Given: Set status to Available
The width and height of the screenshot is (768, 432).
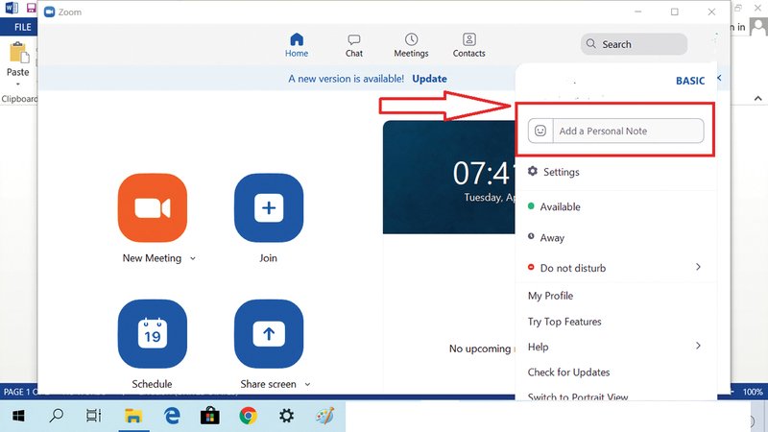Looking at the screenshot, I should pyautogui.click(x=560, y=206).
